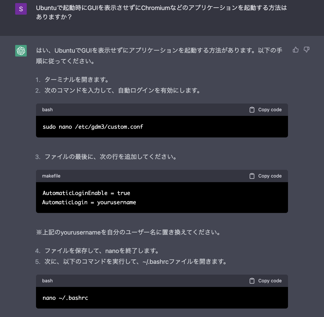324x317 pixels.
Task: Click the AutomaticLogin = yourusername line
Action: (89, 202)
